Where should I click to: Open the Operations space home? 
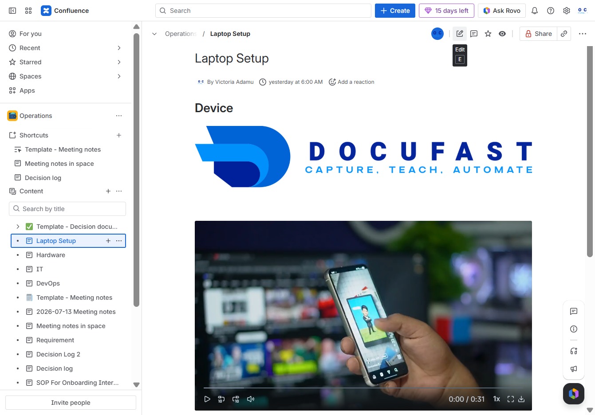click(36, 116)
